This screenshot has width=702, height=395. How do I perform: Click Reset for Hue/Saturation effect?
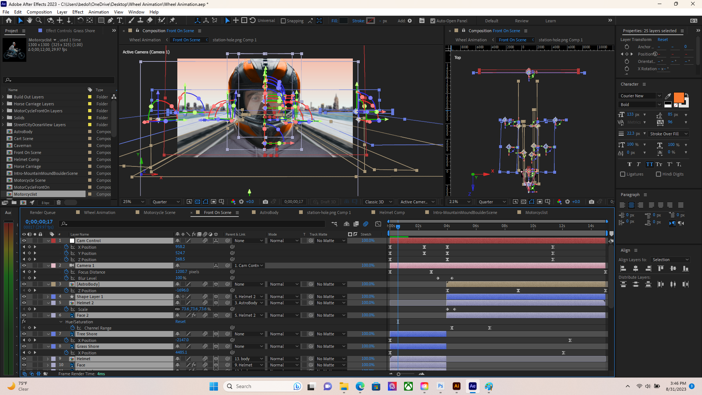(x=180, y=322)
